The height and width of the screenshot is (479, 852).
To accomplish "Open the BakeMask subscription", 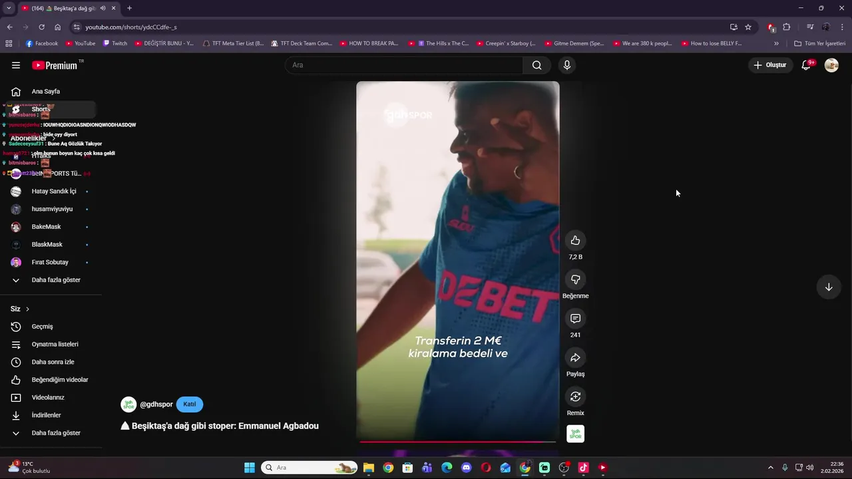I will (51, 227).
